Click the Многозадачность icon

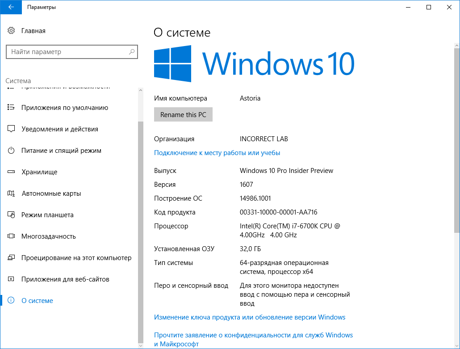pyautogui.click(x=11, y=236)
